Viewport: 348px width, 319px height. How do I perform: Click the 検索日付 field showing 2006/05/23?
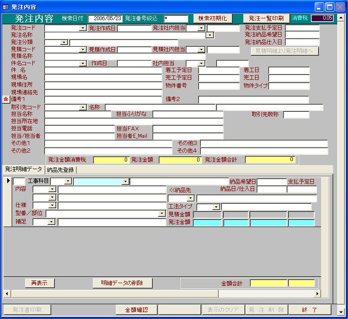pos(105,18)
